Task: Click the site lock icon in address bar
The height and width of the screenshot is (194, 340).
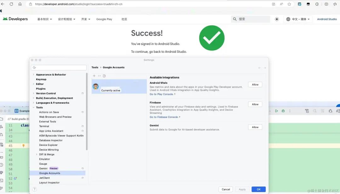Action: 31,4
